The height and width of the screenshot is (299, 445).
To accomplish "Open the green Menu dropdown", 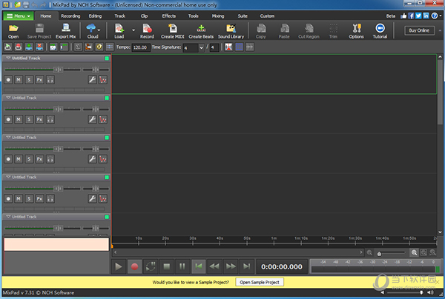I will (x=19, y=16).
